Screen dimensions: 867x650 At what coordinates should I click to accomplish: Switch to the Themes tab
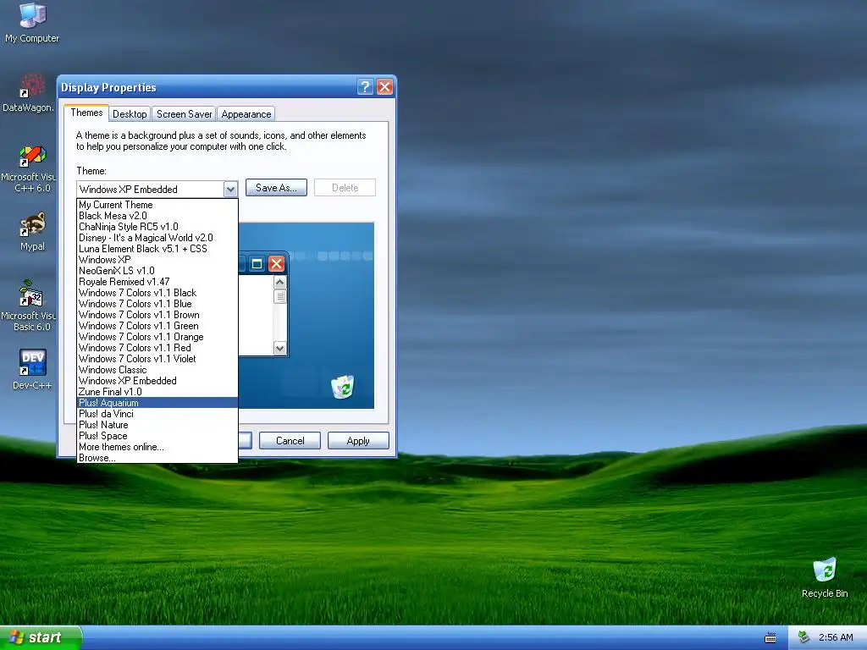pyautogui.click(x=86, y=113)
